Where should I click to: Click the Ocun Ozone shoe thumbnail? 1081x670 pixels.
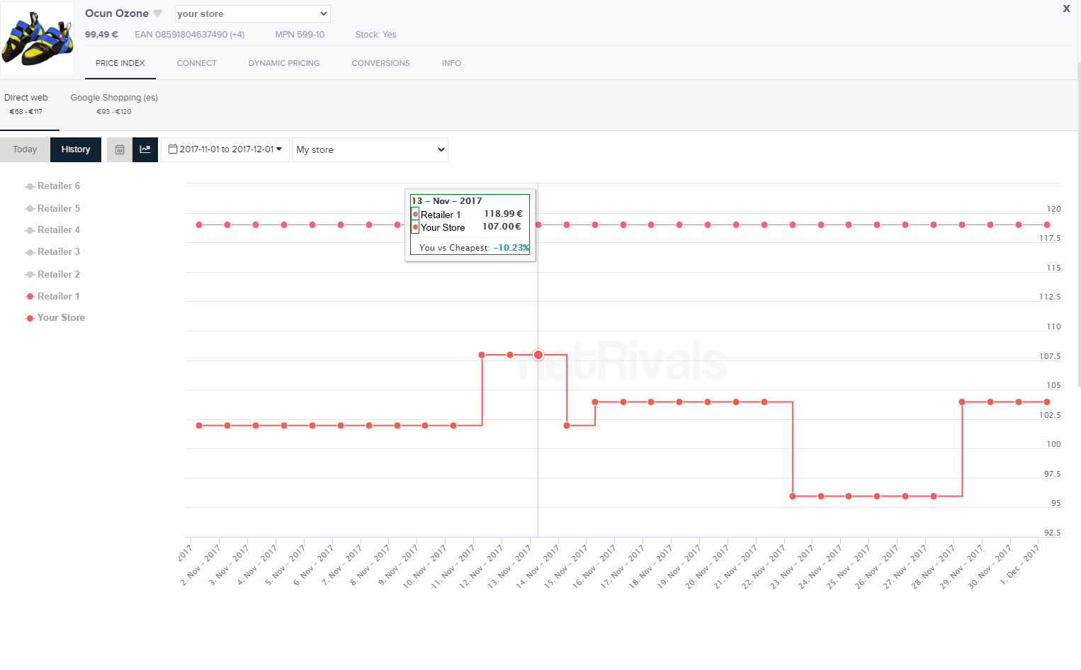coord(38,39)
